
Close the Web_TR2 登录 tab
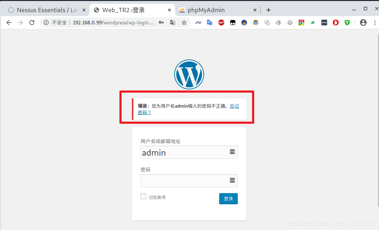169,10
